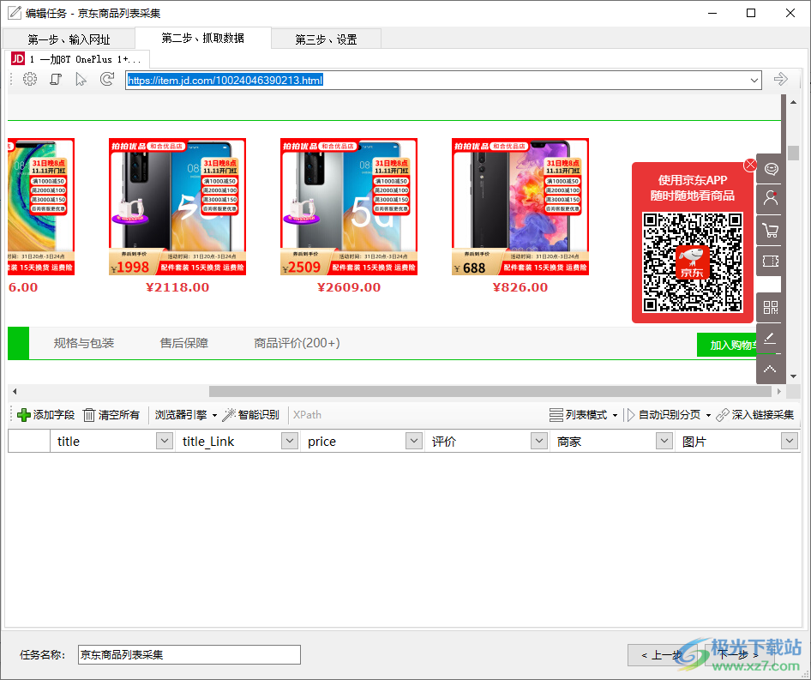Go to URL with the arrow icon
This screenshot has width=811, height=680.
point(780,79)
